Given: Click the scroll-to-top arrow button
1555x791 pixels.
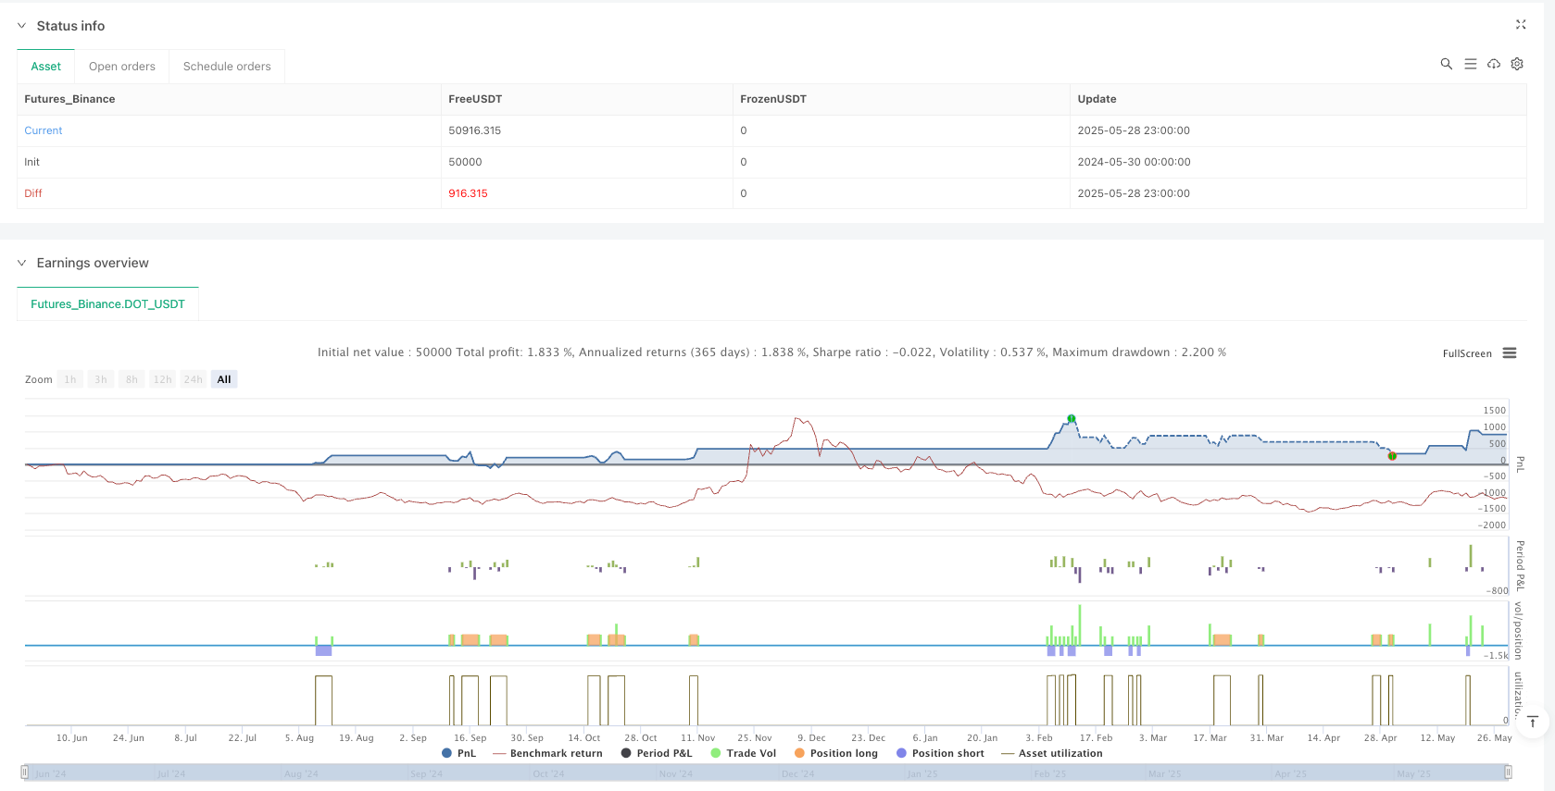Looking at the screenshot, I should coord(1533,722).
